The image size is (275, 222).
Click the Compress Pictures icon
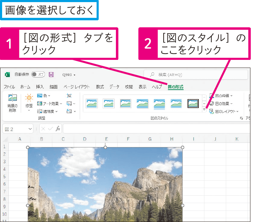pos(69,96)
